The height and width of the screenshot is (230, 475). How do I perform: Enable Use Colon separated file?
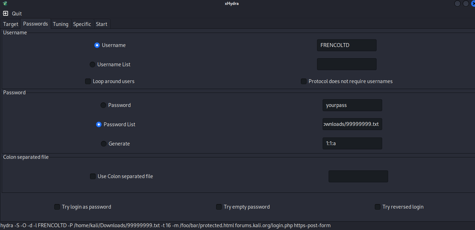tap(93, 176)
